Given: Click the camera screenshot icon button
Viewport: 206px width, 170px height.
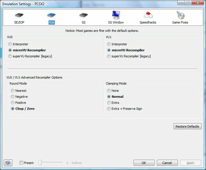Looking at the screenshot, I should (x=8, y=163).
